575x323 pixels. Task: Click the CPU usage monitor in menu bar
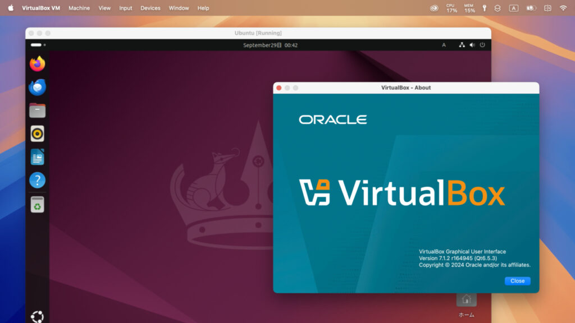451,8
